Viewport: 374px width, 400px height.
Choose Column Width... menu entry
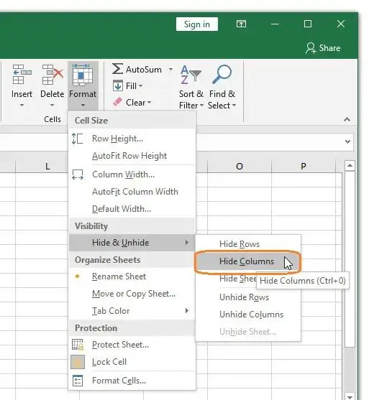tap(132, 175)
